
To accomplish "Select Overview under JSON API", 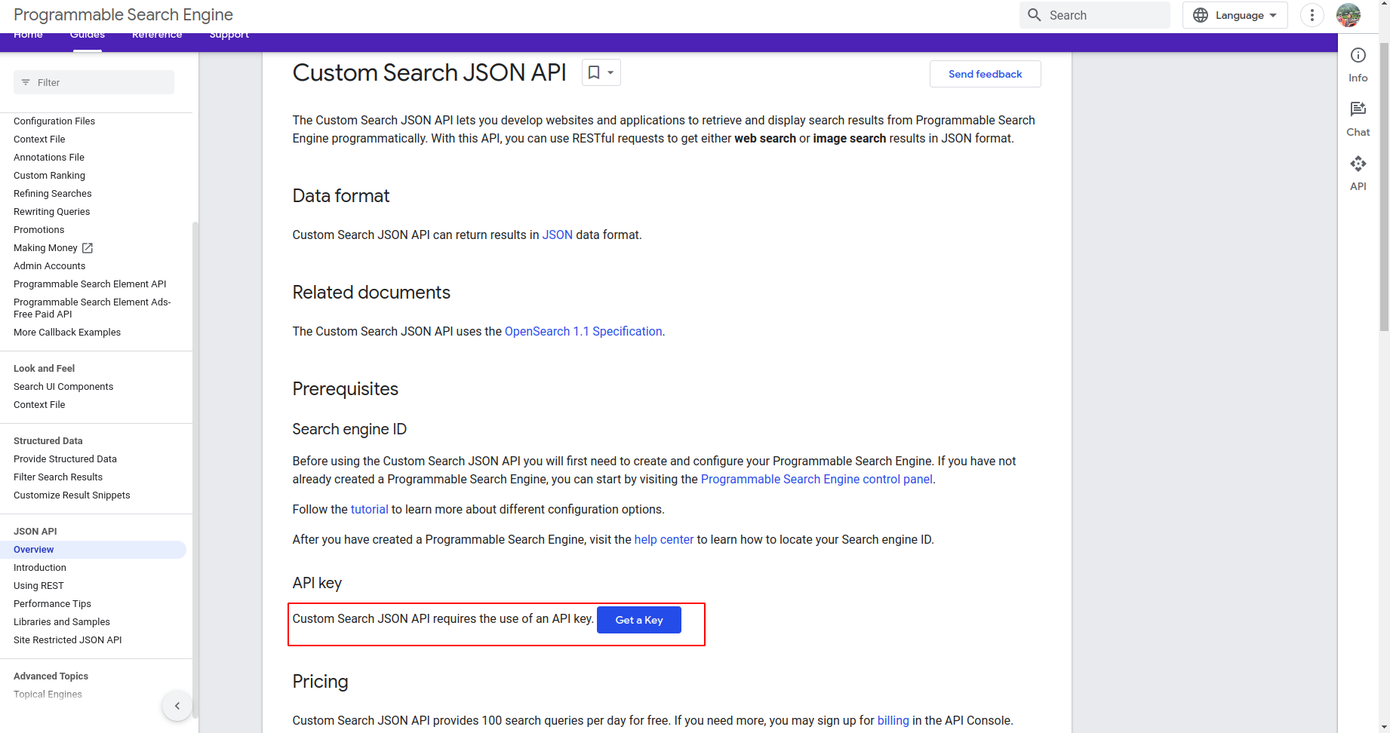I will point(94,550).
